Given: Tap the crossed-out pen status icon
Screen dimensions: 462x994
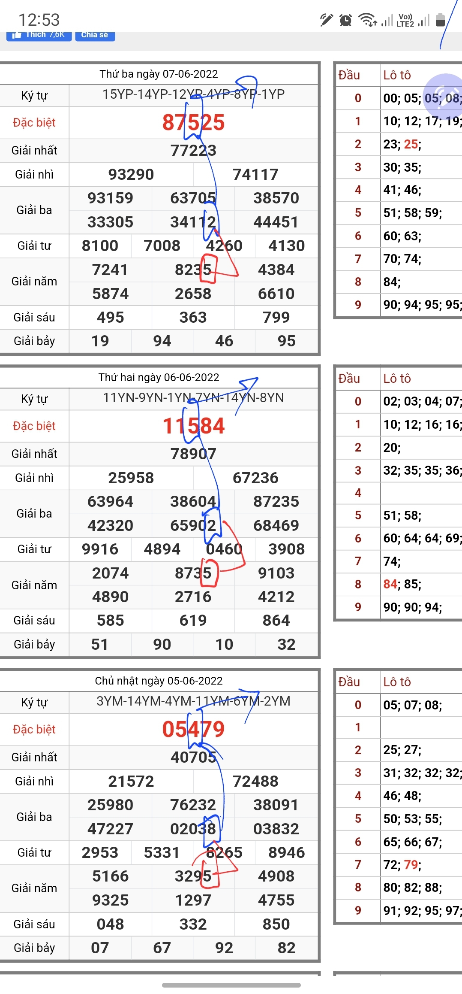Looking at the screenshot, I should pyautogui.click(x=326, y=20).
